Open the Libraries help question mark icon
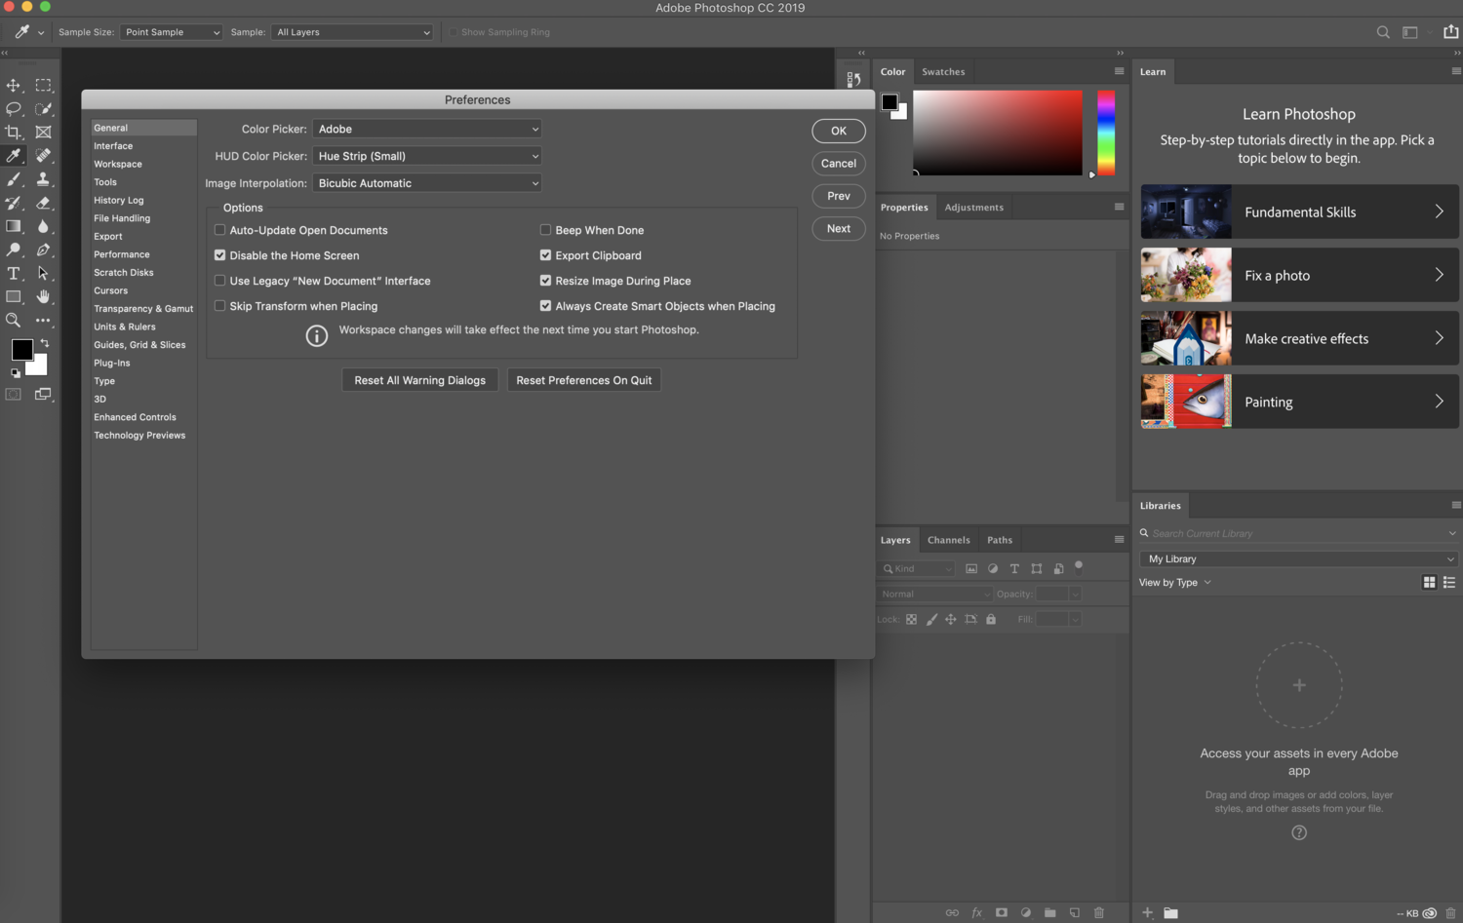 click(x=1299, y=832)
